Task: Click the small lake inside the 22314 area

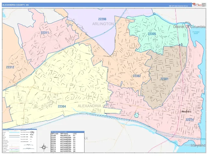Action: 136,115
